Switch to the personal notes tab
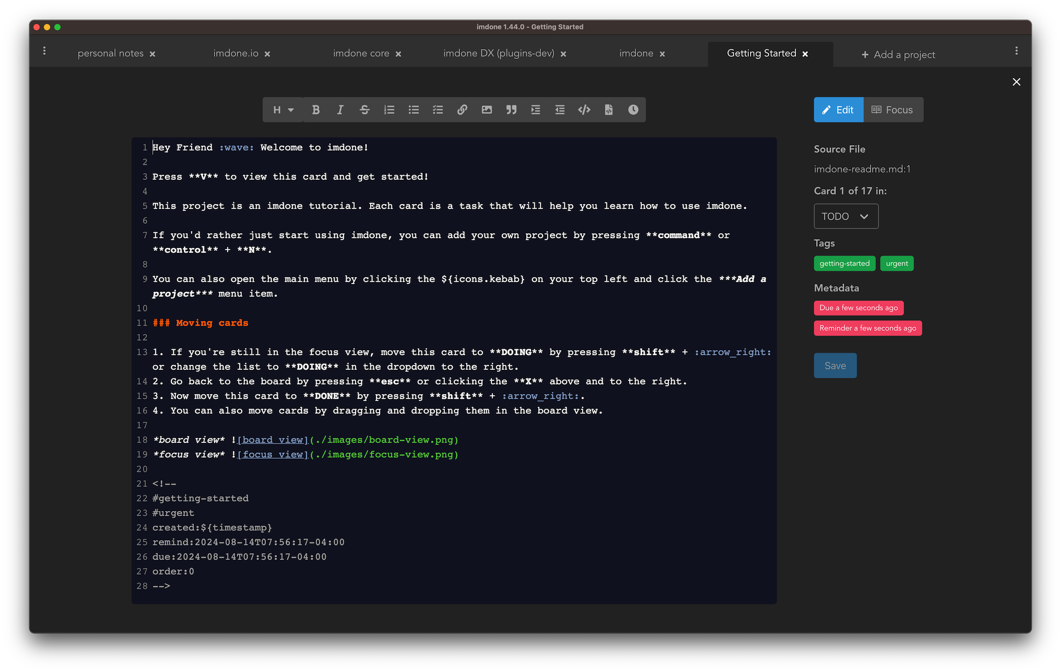Image resolution: width=1061 pixels, height=672 pixels. pyautogui.click(x=110, y=53)
